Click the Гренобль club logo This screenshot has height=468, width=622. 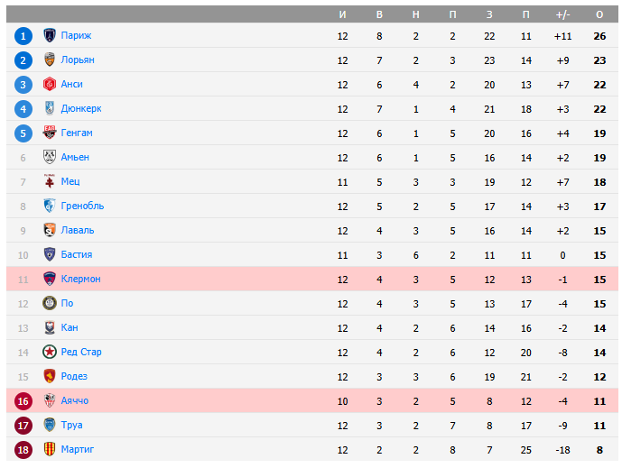[x=50, y=206]
